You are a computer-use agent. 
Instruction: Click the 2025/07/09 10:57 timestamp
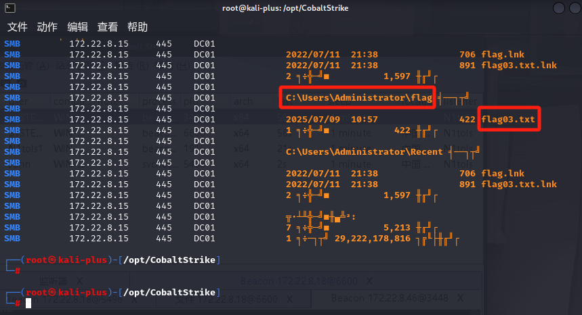[x=331, y=119]
